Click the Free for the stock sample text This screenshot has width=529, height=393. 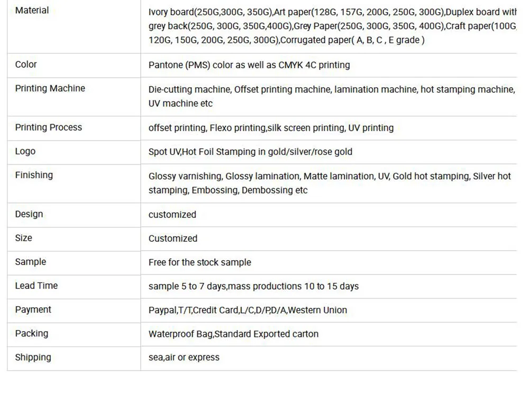(199, 262)
